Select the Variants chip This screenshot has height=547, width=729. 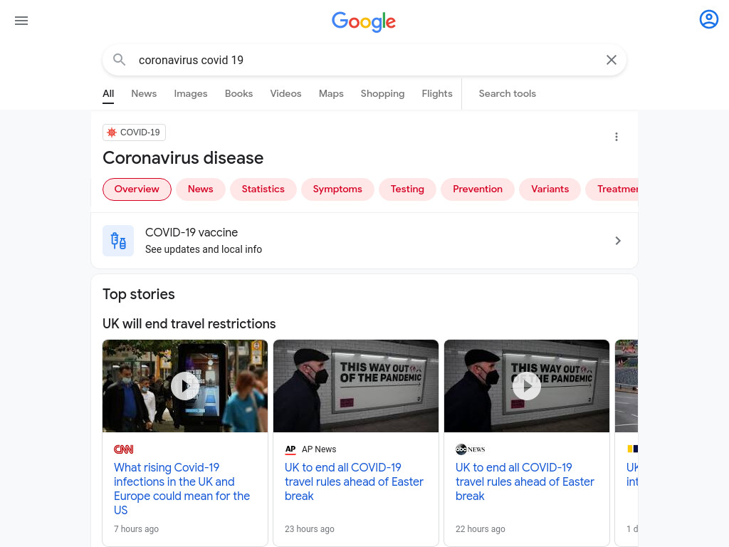coord(550,189)
